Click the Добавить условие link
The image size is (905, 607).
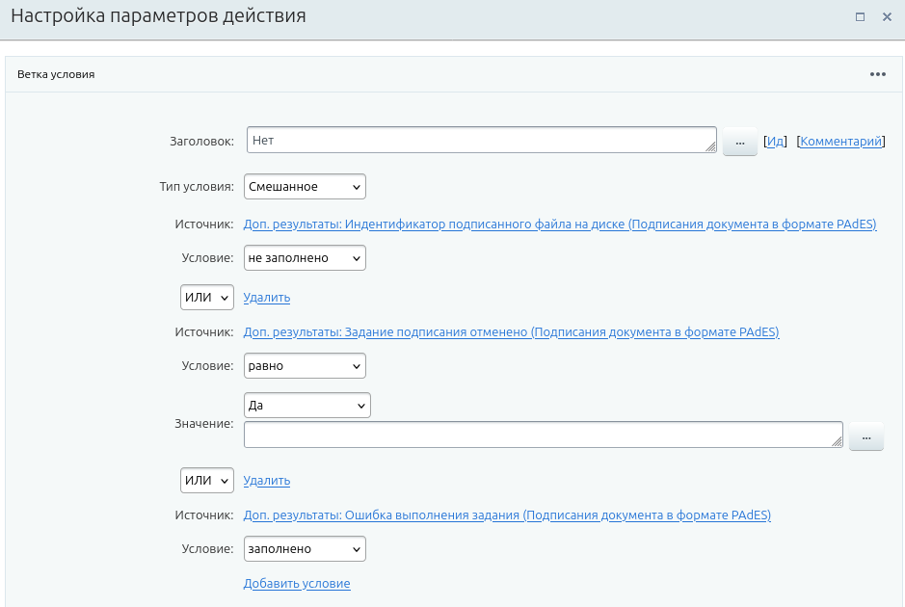pyautogui.click(x=297, y=584)
